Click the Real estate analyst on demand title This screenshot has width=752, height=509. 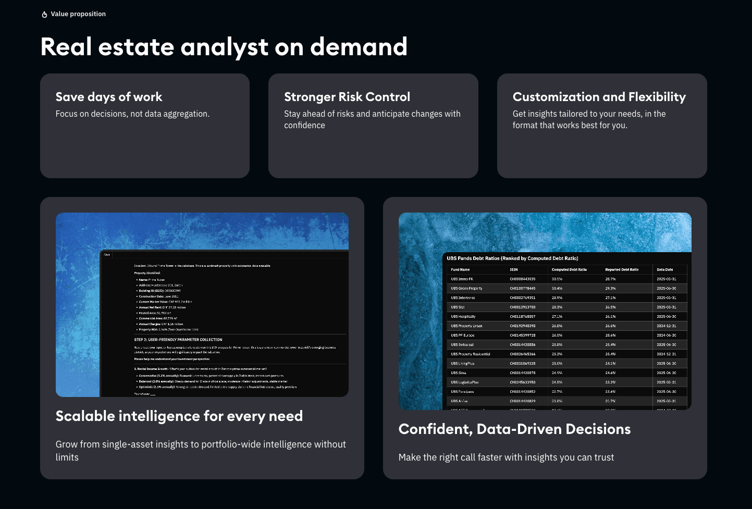point(224,47)
